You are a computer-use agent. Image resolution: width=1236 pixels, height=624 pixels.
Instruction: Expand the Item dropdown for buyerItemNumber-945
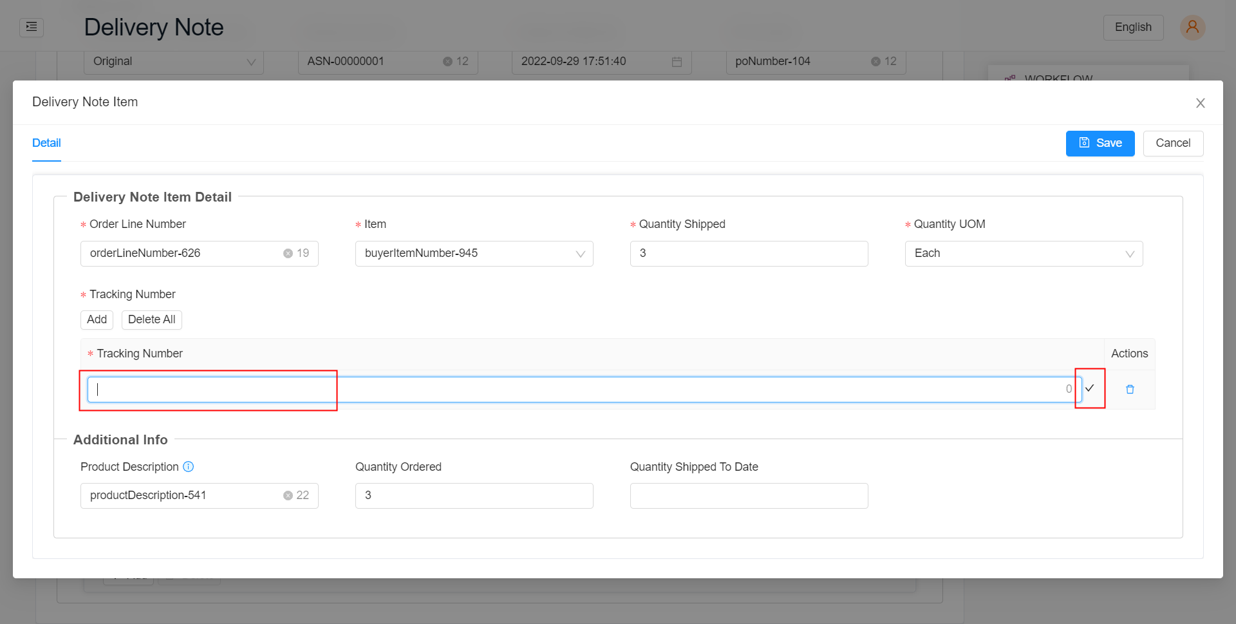click(580, 253)
